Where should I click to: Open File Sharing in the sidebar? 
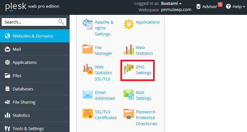click(35, 102)
